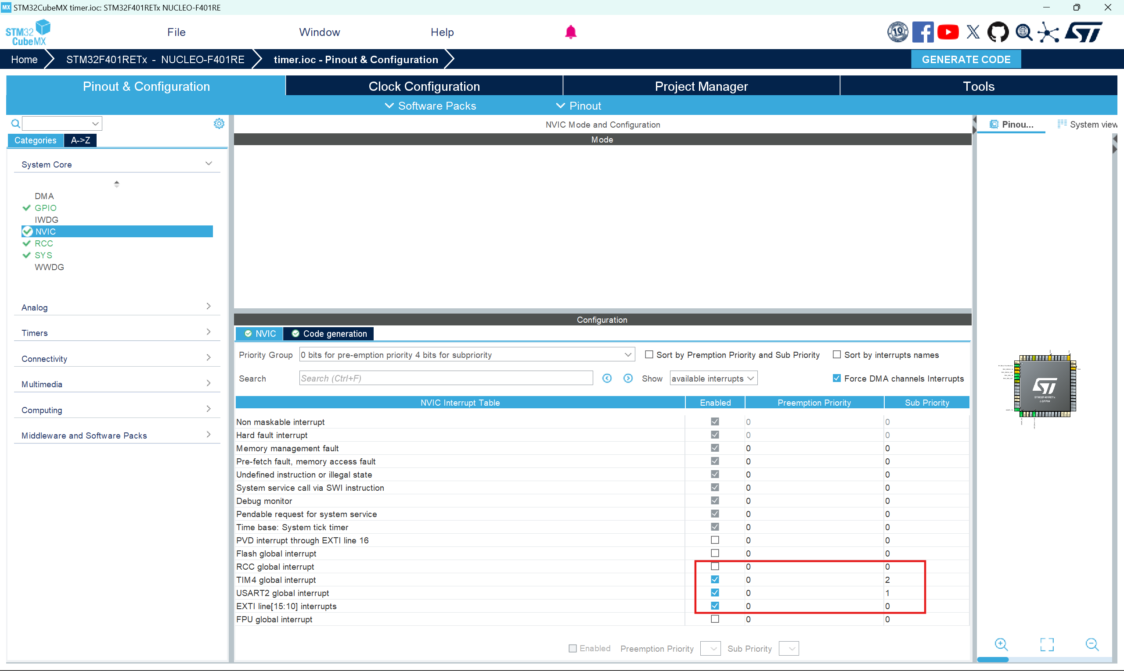Click the zoom in magnifier under pinout view
Image resolution: width=1124 pixels, height=671 pixels.
tap(1001, 644)
